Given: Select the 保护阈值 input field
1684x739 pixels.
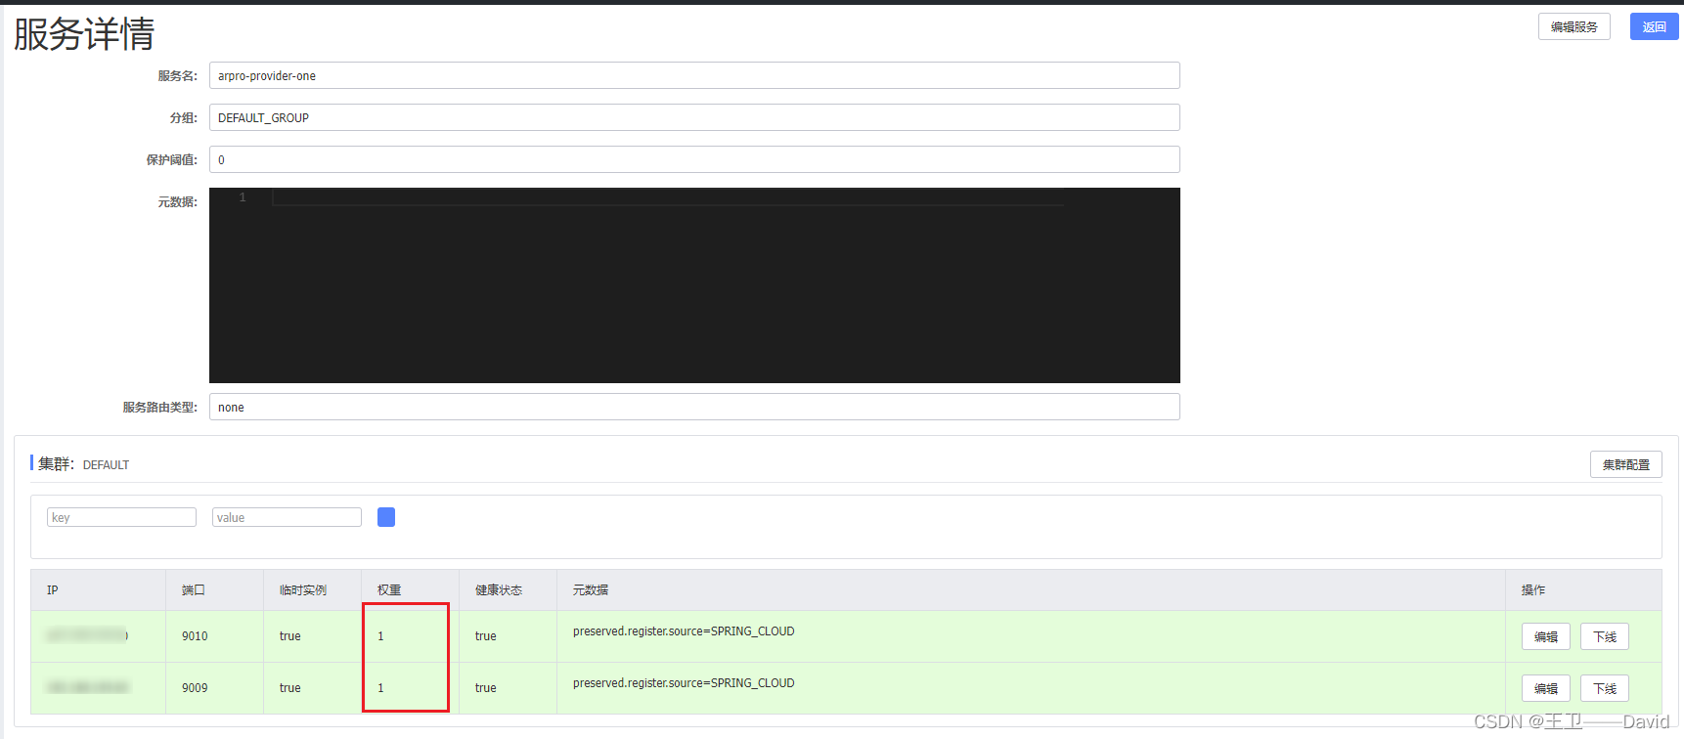Looking at the screenshot, I should click(693, 160).
